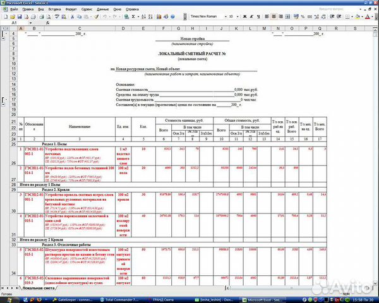Select row 28 header
This screenshot has width=379, height=303.
13,185
